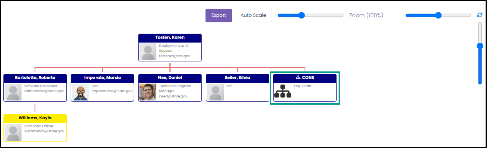The width and height of the screenshot is (487, 148).
Task: Click the tostenka@fan.gov email text
Action: [175, 56]
